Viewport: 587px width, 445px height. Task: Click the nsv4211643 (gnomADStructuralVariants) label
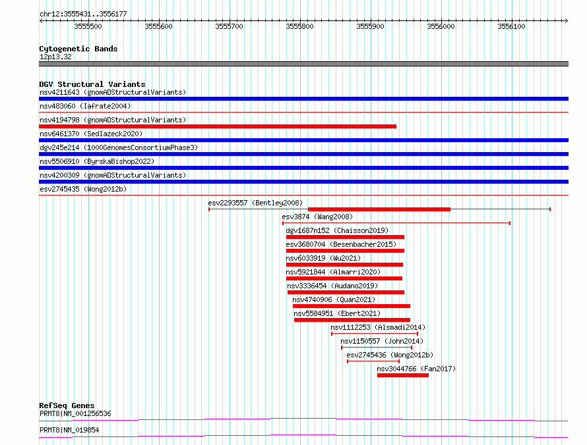click(x=113, y=92)
